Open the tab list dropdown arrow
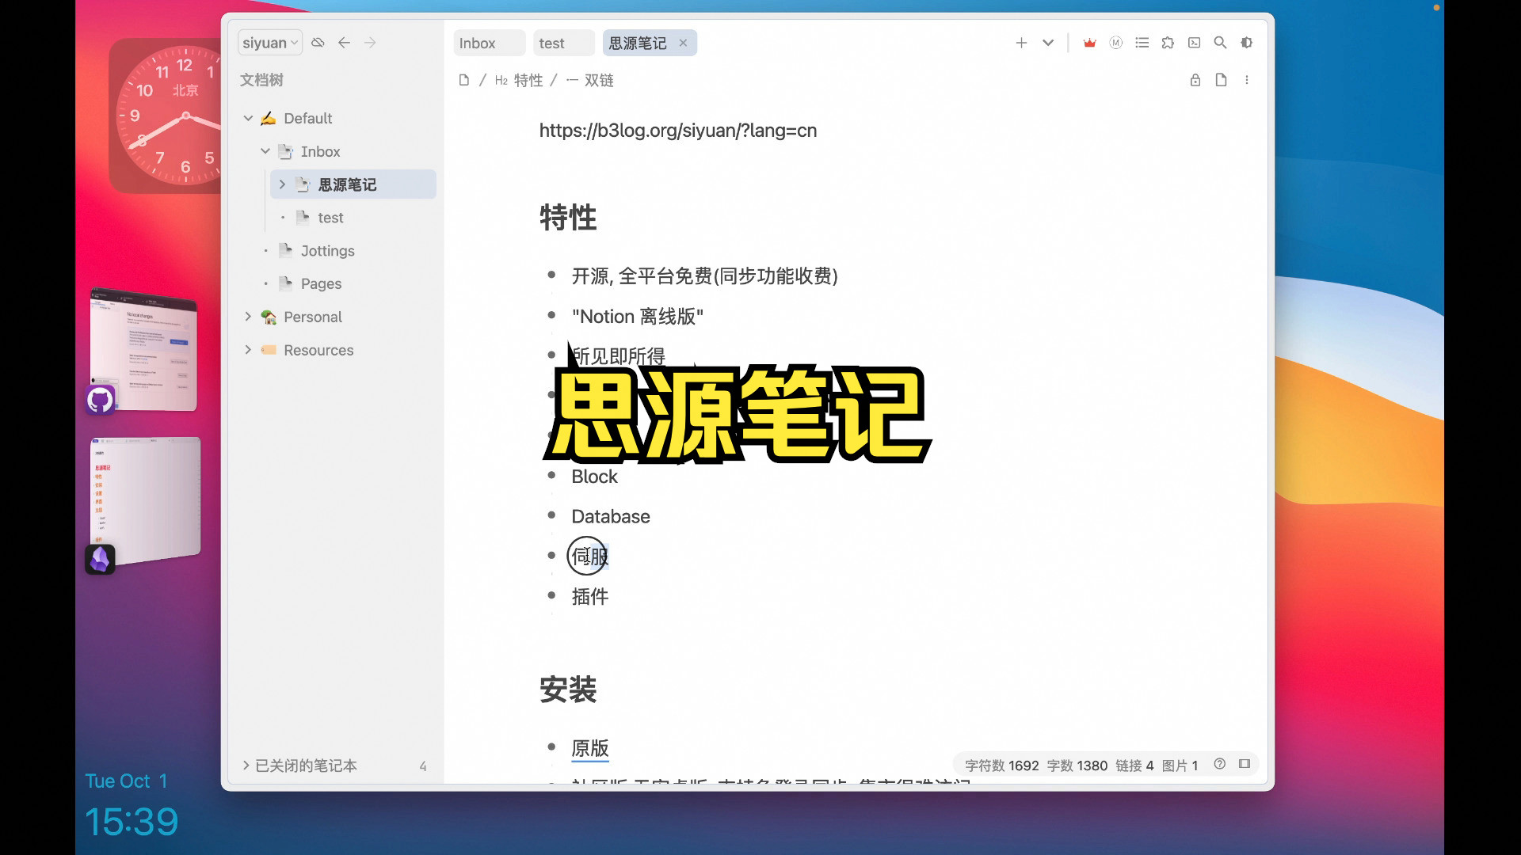Screen dimensions: 1521x855 point(1048,43)
